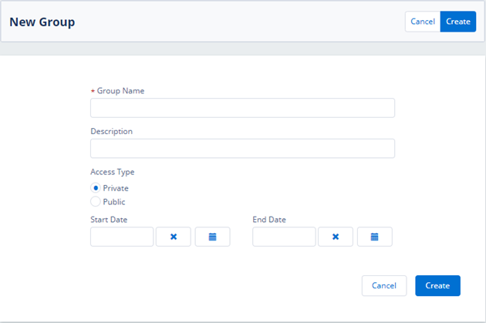
Task: Click the End Date input box
Action: click(x=284, y=237)
